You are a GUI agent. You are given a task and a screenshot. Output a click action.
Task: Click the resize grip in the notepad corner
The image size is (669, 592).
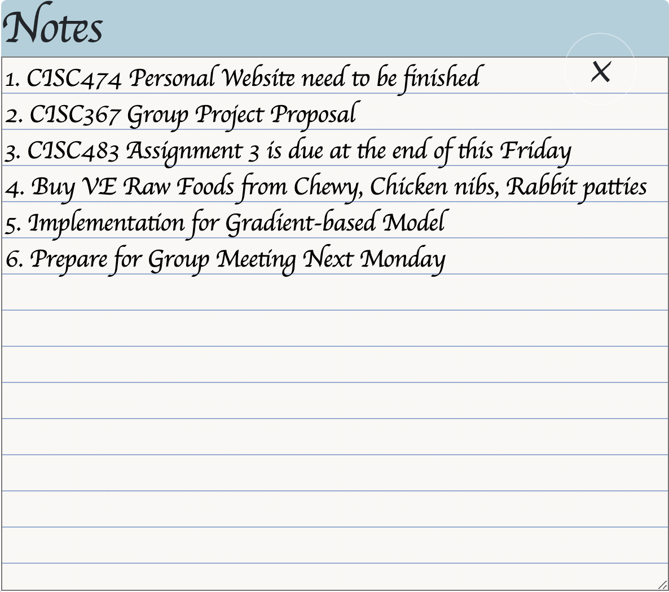coord(662,585)
